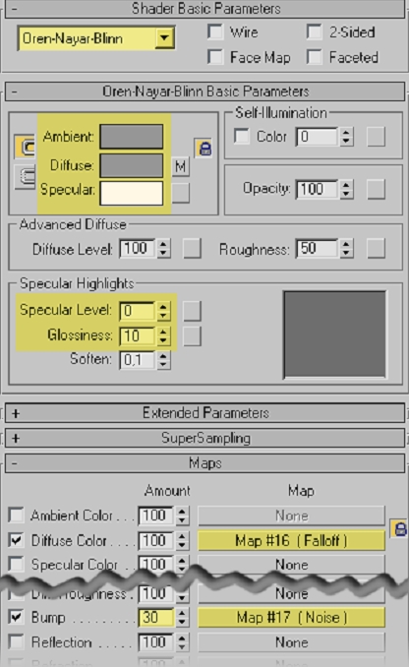Open Map #17 ( Noise ) button
The height and width of the screenshot is (667, 409).
pos(292,617)
